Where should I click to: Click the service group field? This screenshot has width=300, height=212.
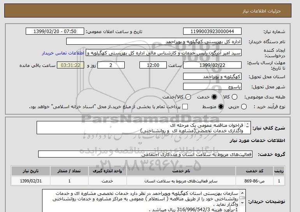click(145, 154)
